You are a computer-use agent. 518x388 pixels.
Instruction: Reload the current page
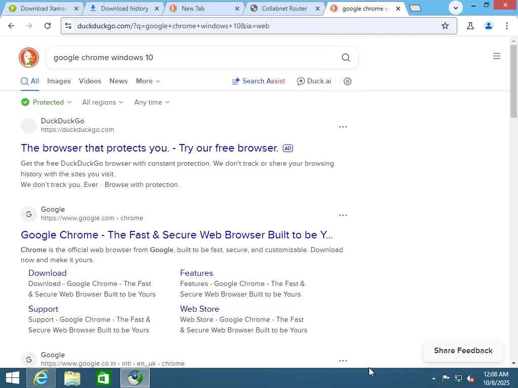pyautogui.click(x=48, y=26)
